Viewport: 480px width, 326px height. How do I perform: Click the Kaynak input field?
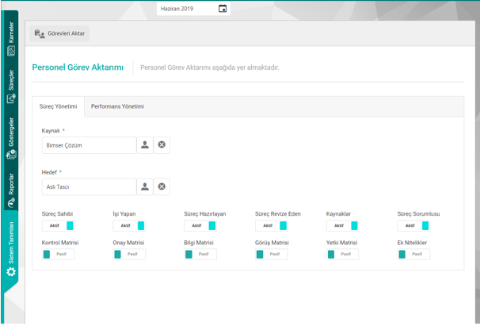click(89, 145)
